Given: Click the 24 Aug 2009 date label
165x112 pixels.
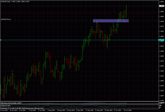Looking at the screenshot, I should (x=70, y=110).
